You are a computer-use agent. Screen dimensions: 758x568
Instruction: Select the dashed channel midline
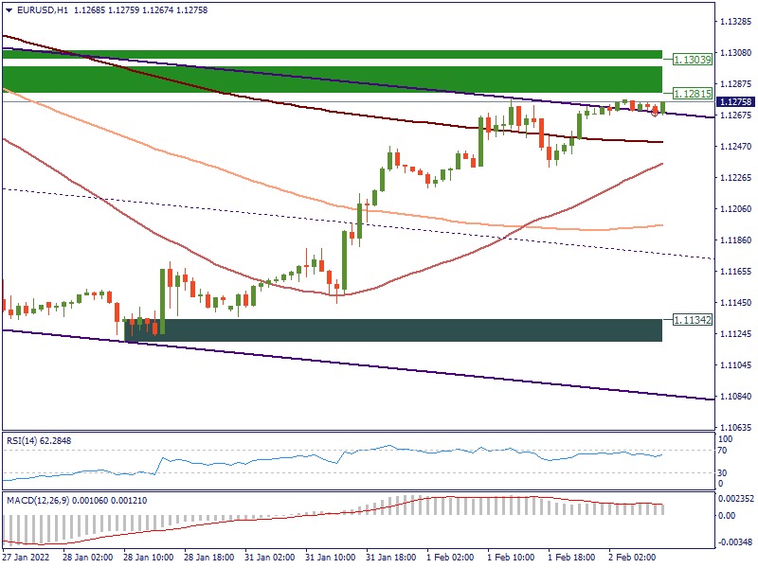click(284, 215)
